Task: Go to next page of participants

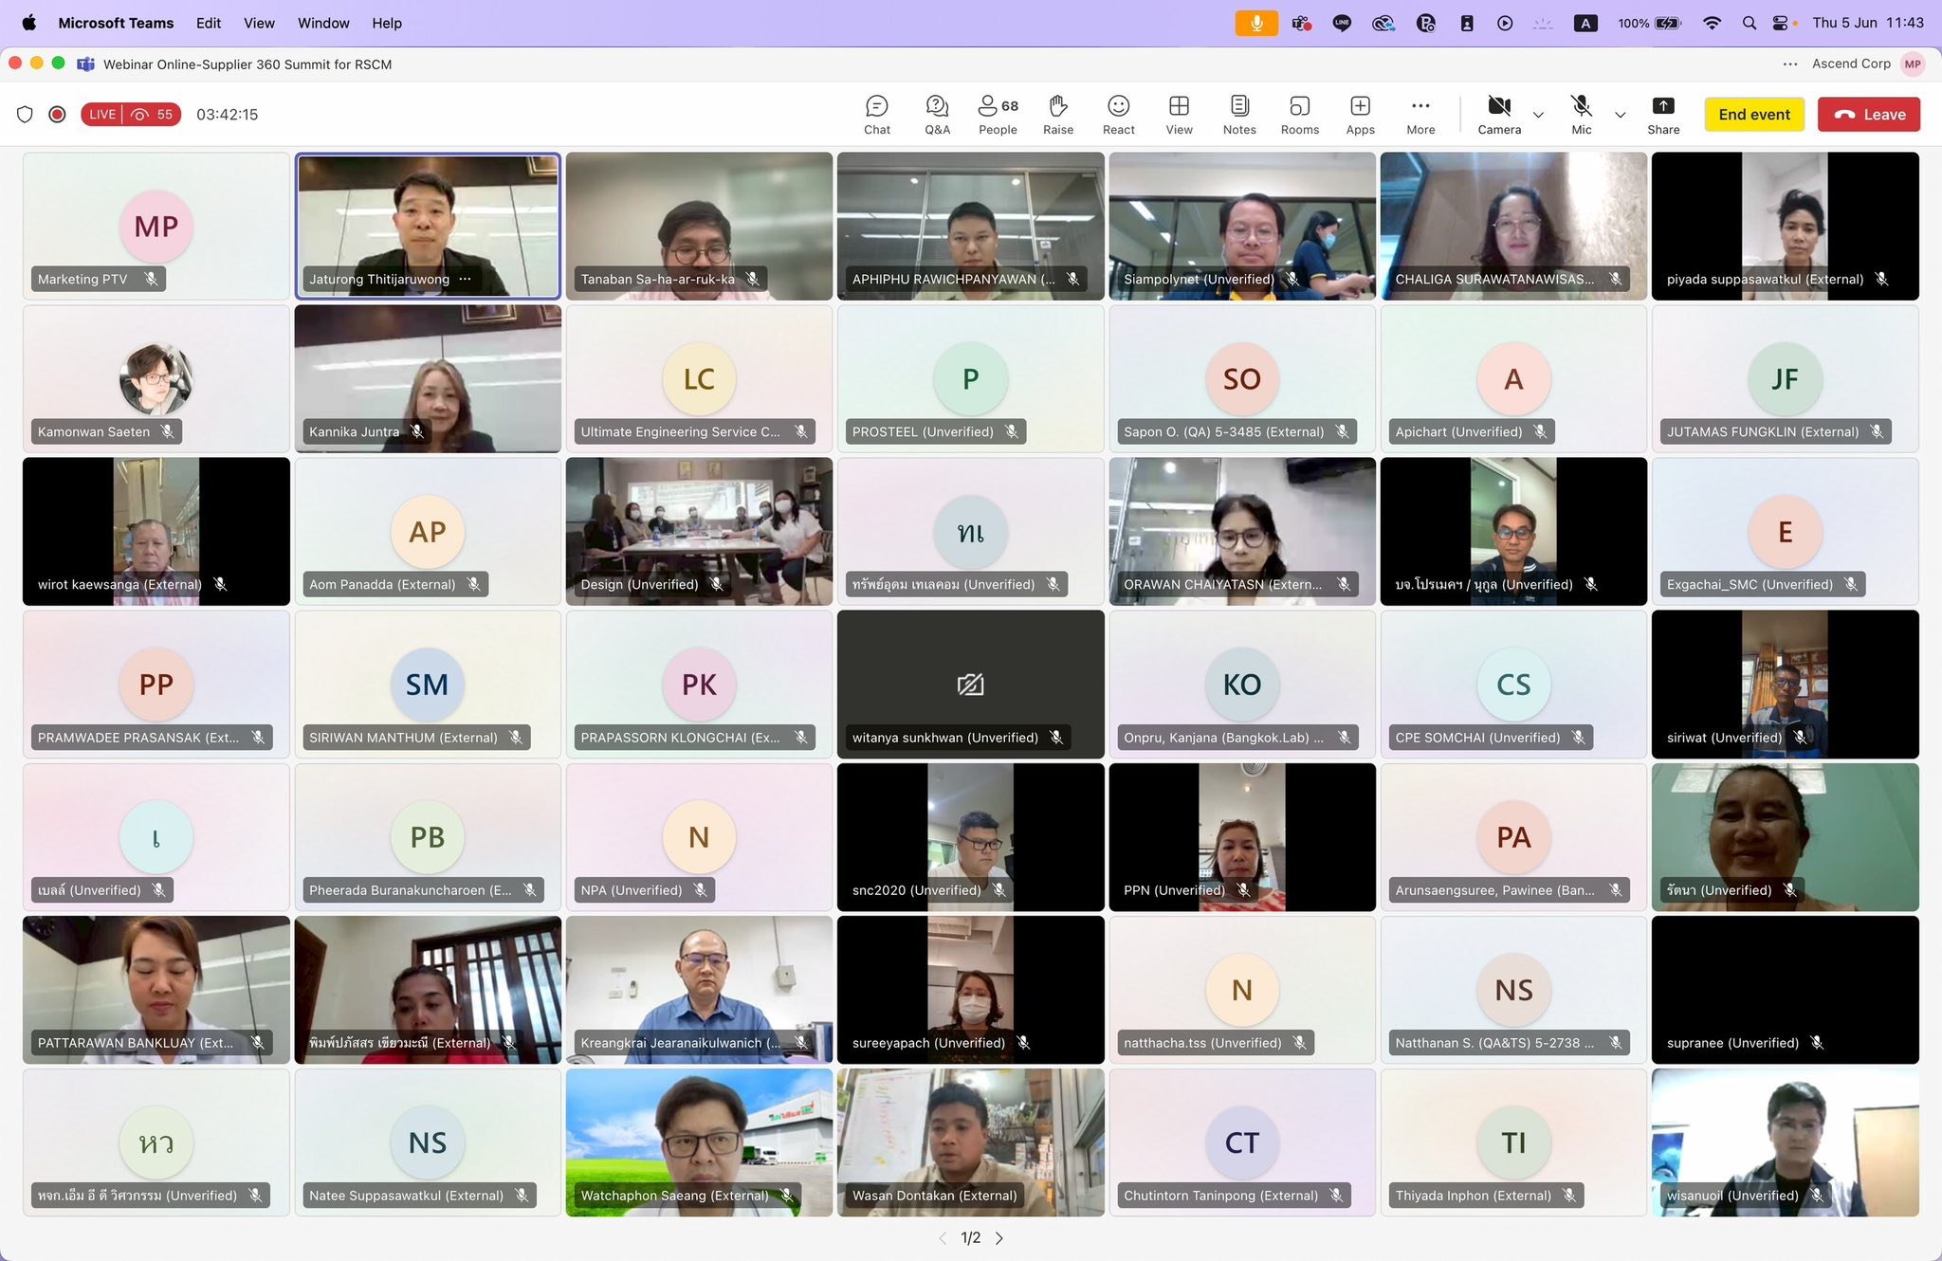Action: click(x=999, y=1238)
